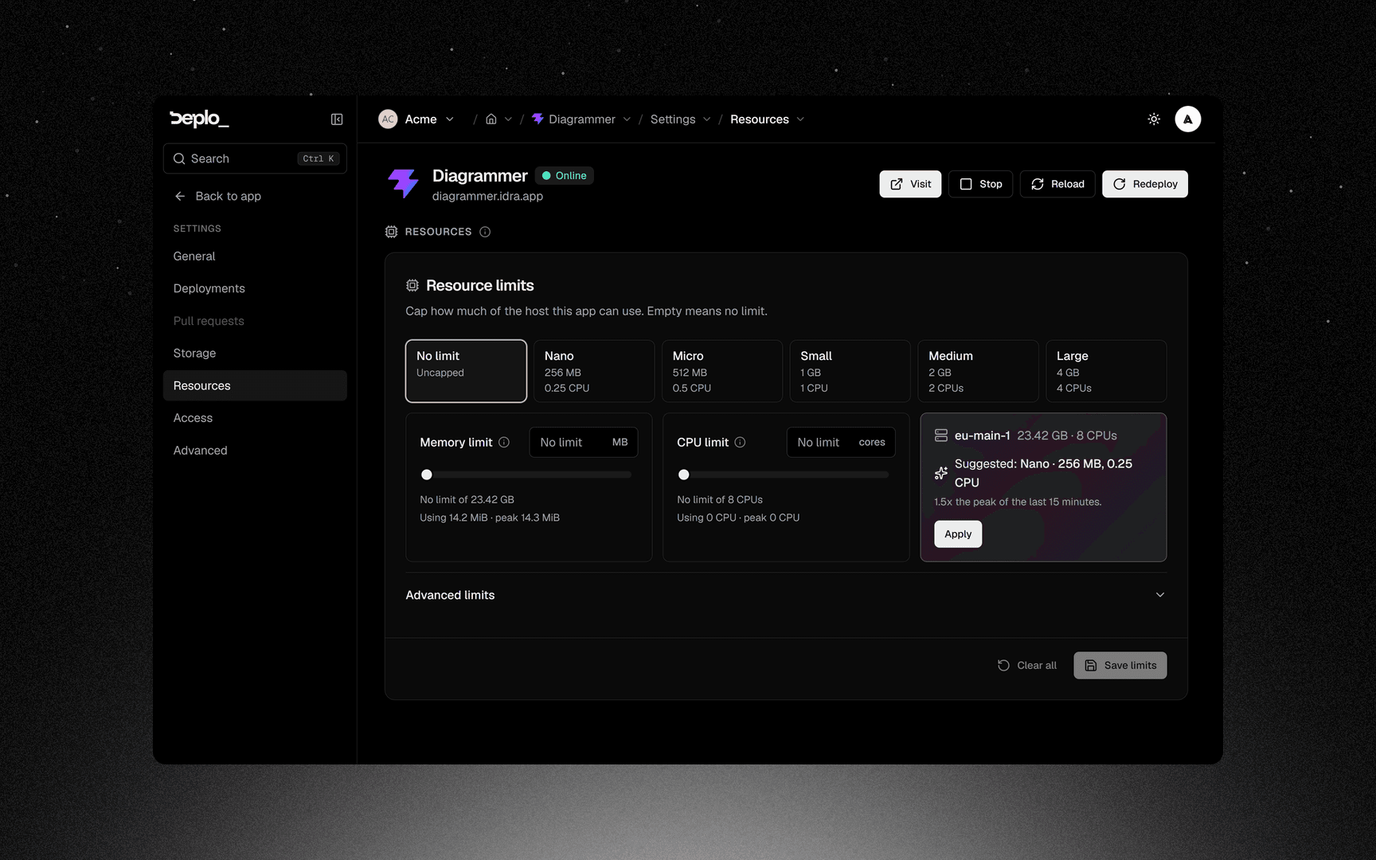The width and height of the screenshot is (1376, 860).
Task: Click the CPU limit slider handle
Action: tap(684, 475)
